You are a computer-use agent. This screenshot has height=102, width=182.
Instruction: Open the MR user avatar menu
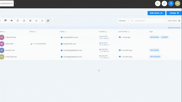tap(178, 3)
